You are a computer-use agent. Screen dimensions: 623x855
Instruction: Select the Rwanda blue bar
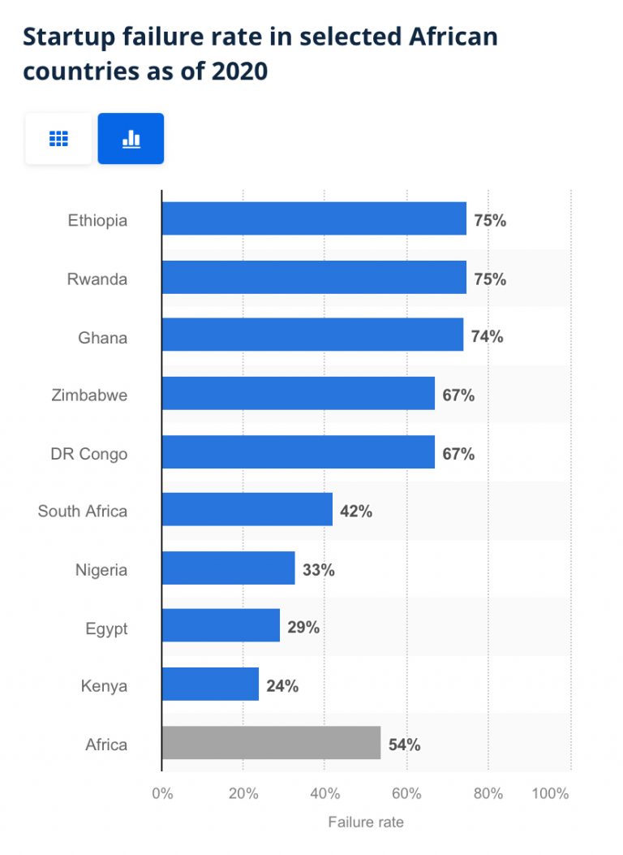(x=314, y=278)
